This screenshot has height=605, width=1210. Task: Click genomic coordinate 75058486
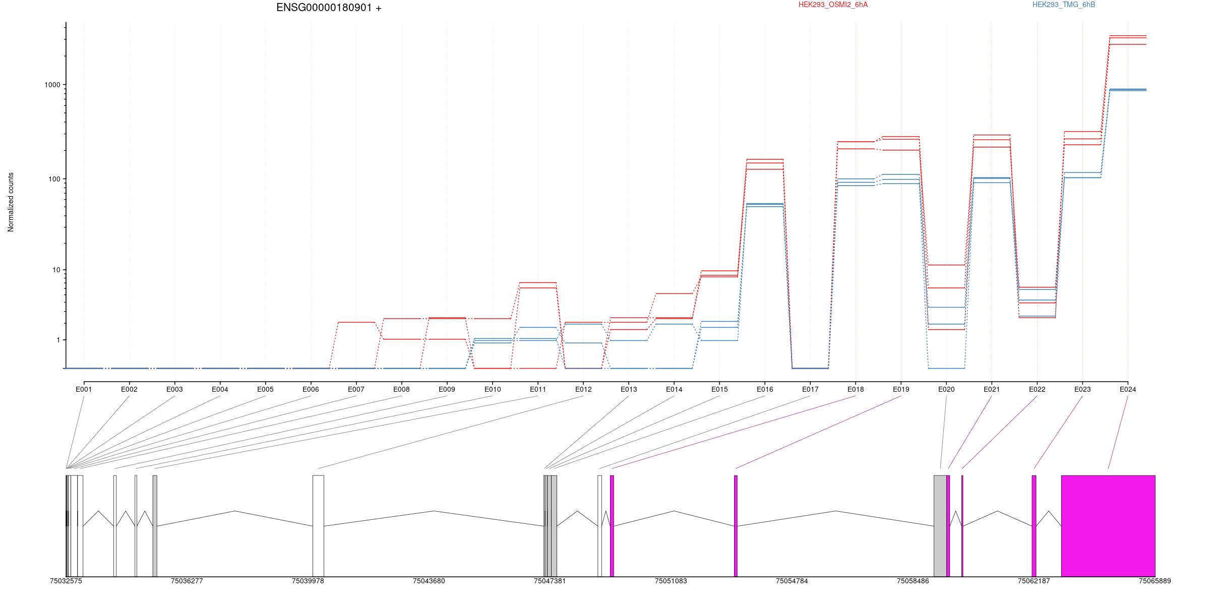913,581
